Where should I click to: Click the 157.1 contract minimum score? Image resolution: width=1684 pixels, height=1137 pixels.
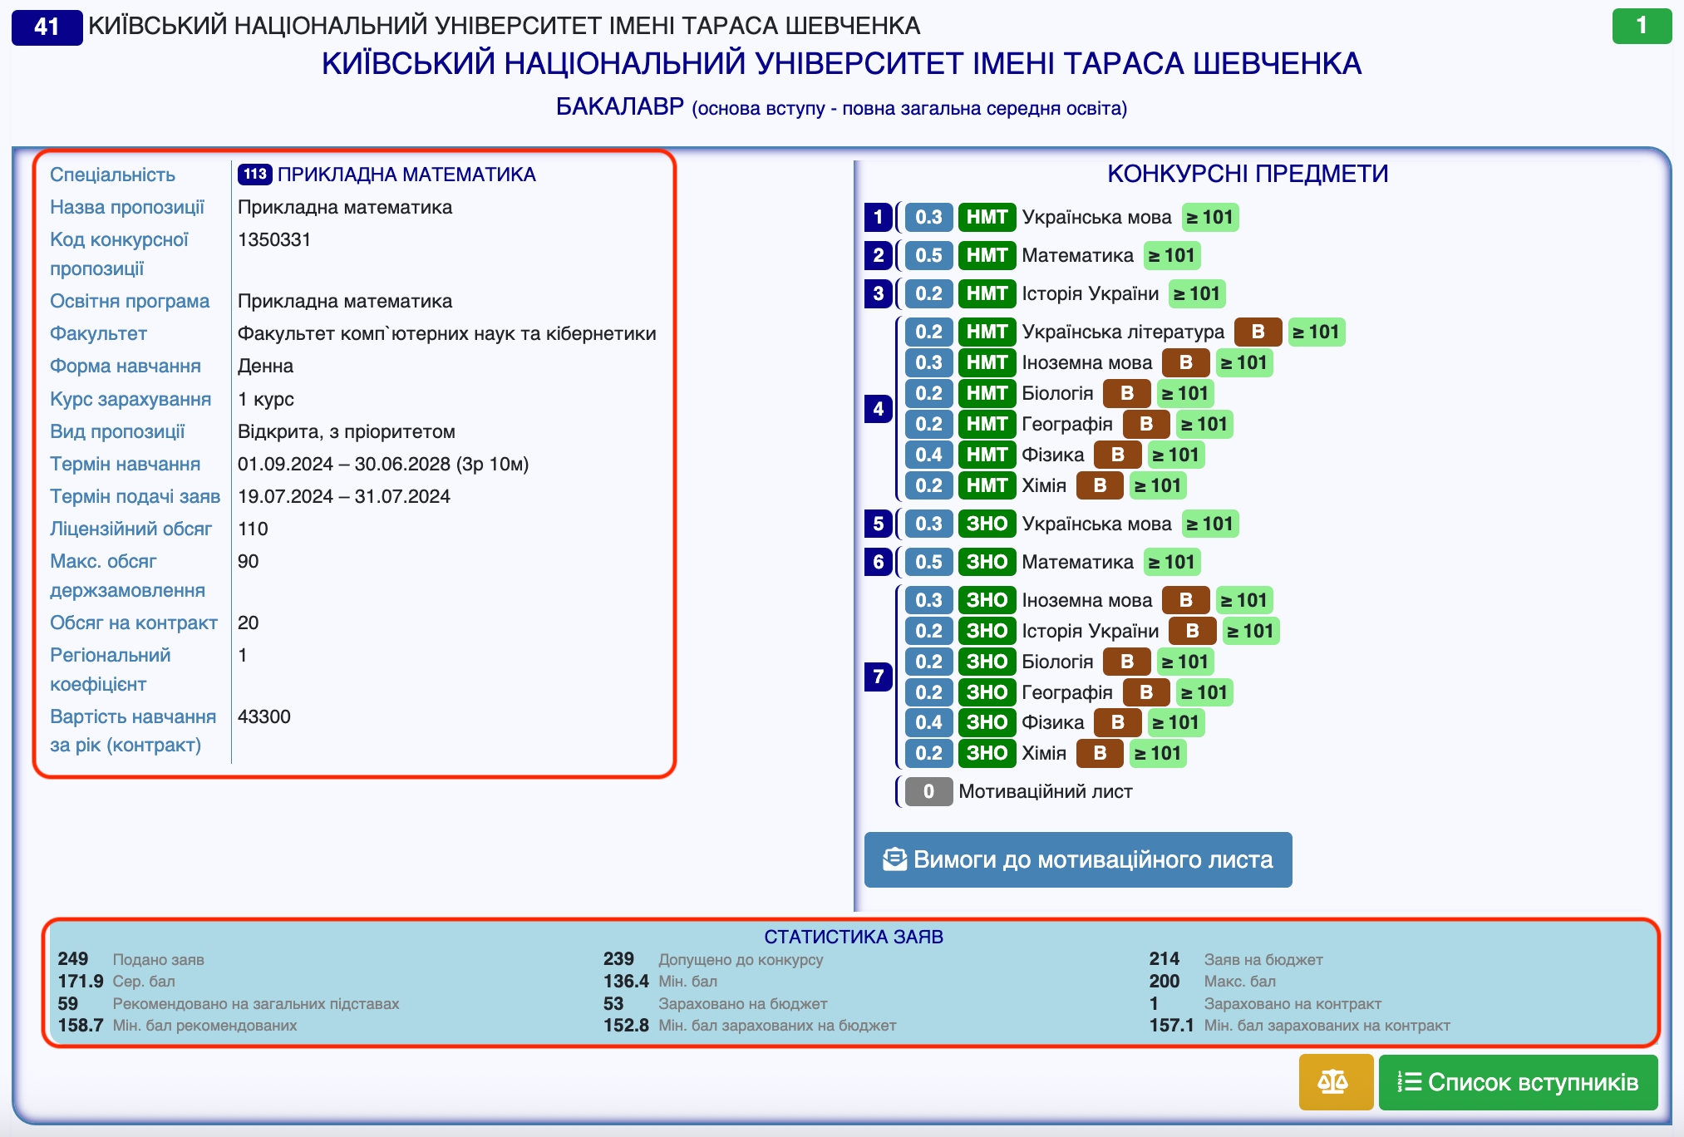click(1171, 1026)
